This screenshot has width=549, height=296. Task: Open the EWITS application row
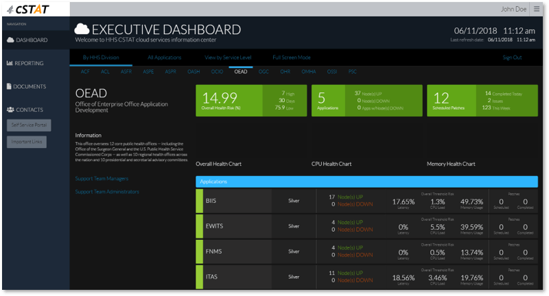point(366,227)
